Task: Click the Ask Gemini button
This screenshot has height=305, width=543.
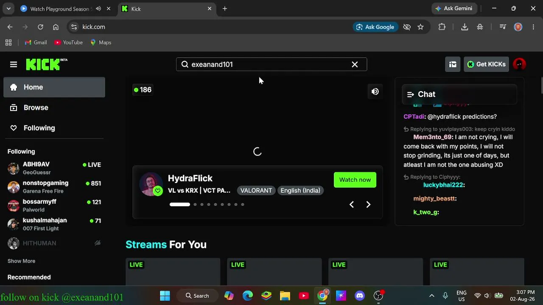Action: [x=453, y=8]
